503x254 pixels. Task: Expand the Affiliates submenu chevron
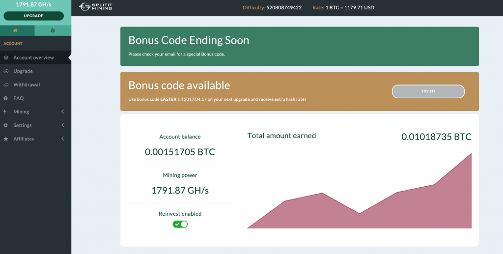[62, 139]
